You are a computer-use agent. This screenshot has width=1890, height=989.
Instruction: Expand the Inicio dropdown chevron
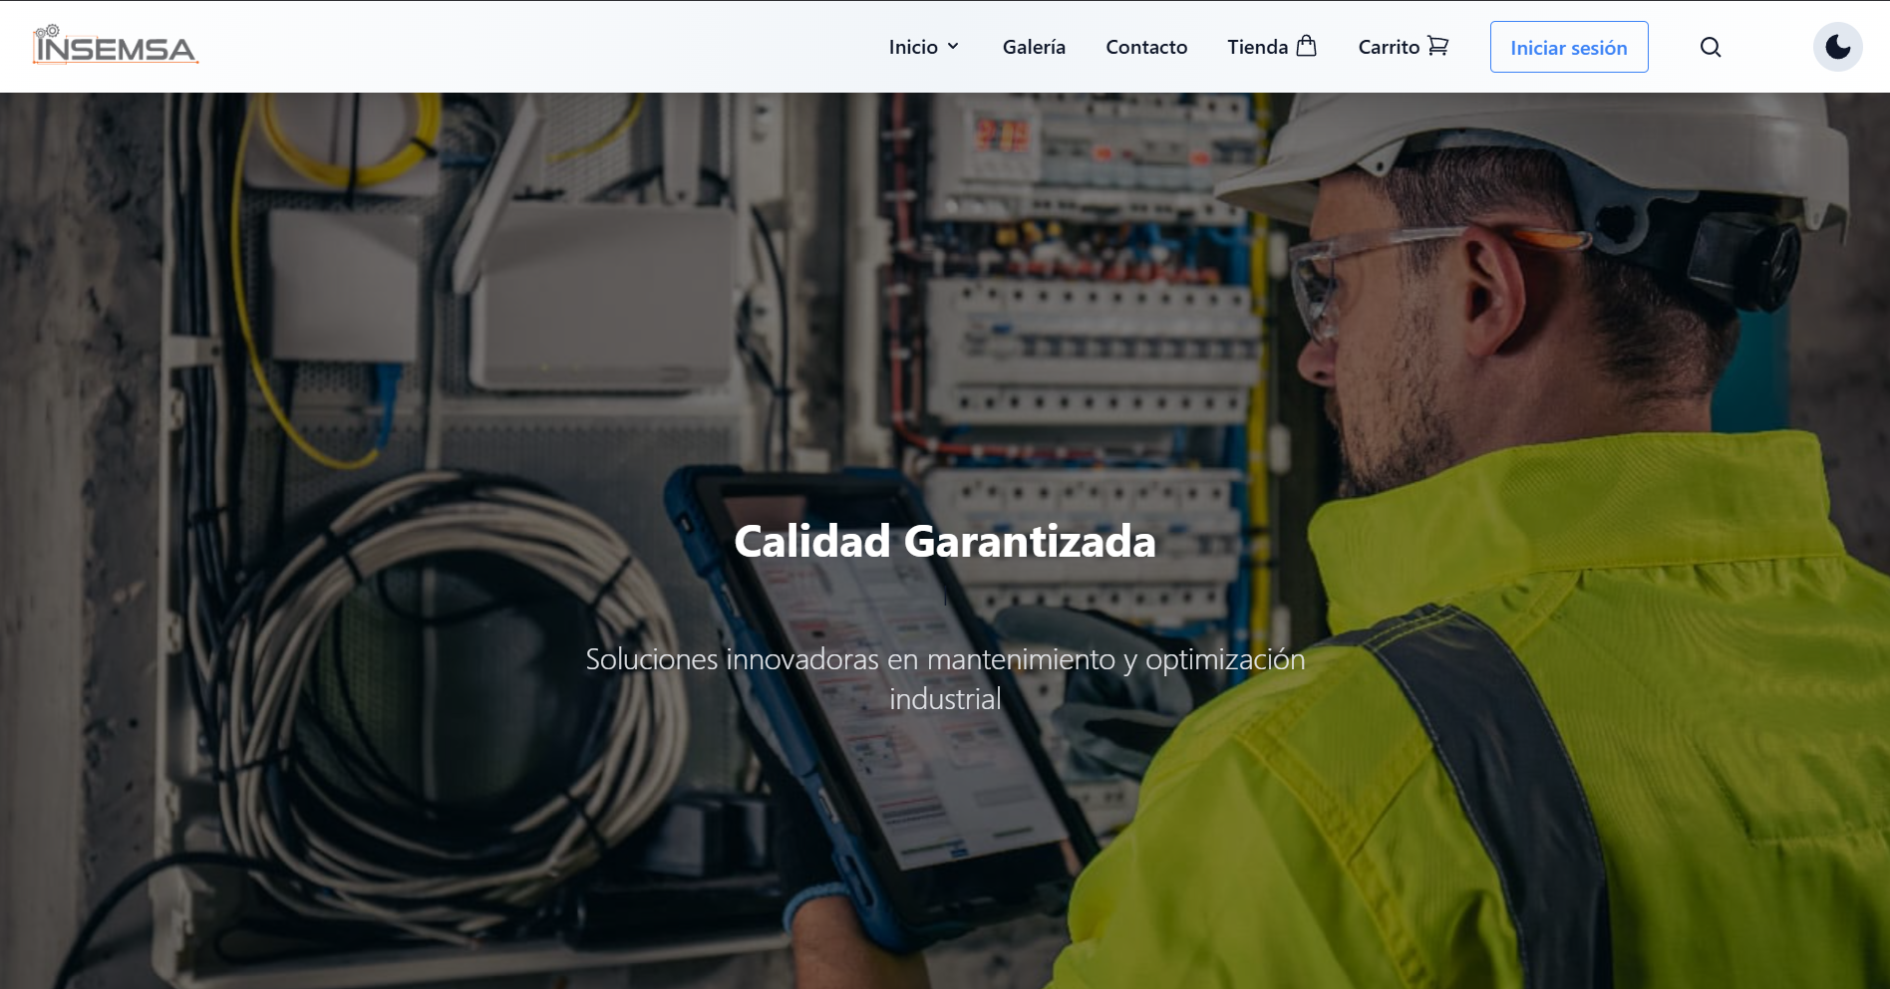point(953,47)
